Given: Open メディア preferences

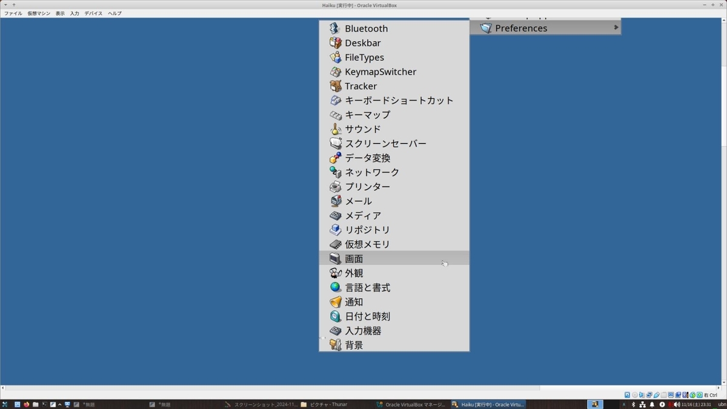Looking at the screenshot, I should pos(394,216).
